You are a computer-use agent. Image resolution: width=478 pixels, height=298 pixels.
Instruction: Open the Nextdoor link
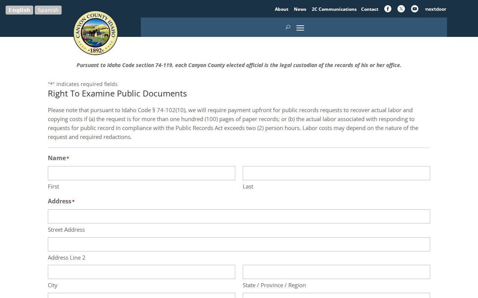(x=435, y=9)
